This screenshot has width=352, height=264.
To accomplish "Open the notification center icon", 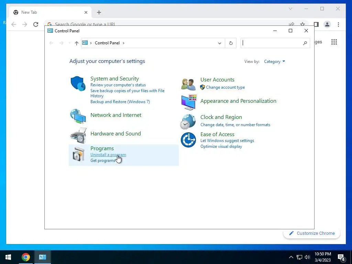I will pos(341,257).
